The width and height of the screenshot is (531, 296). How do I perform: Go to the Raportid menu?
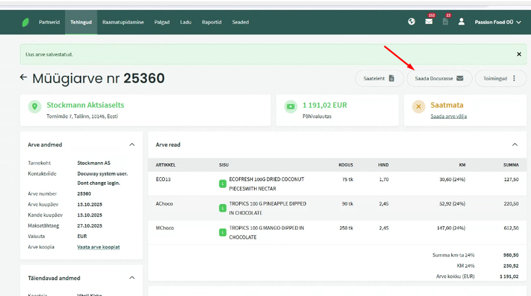211,22
